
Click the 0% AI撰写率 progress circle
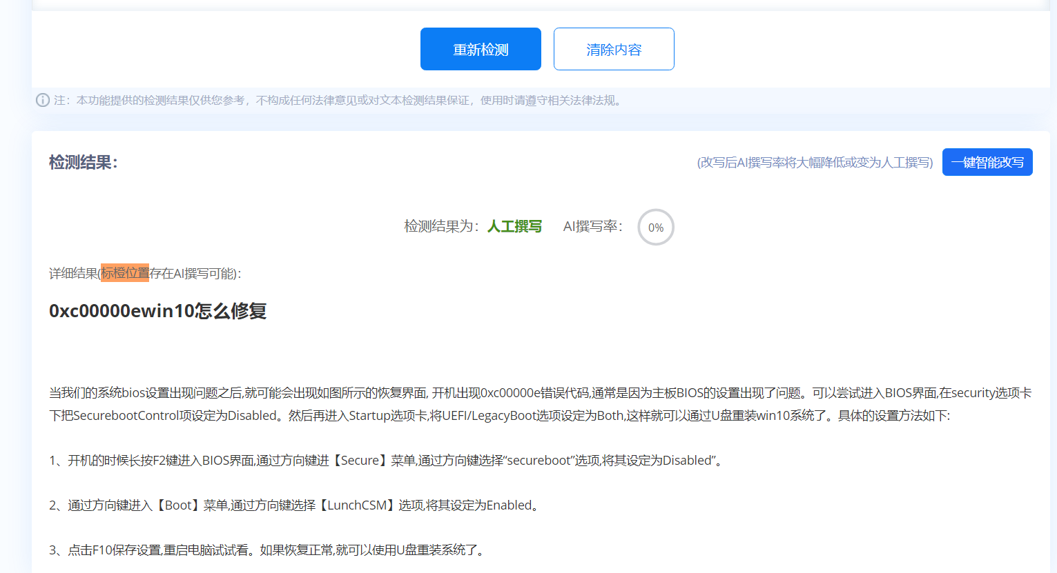click(x=656, y=227)
